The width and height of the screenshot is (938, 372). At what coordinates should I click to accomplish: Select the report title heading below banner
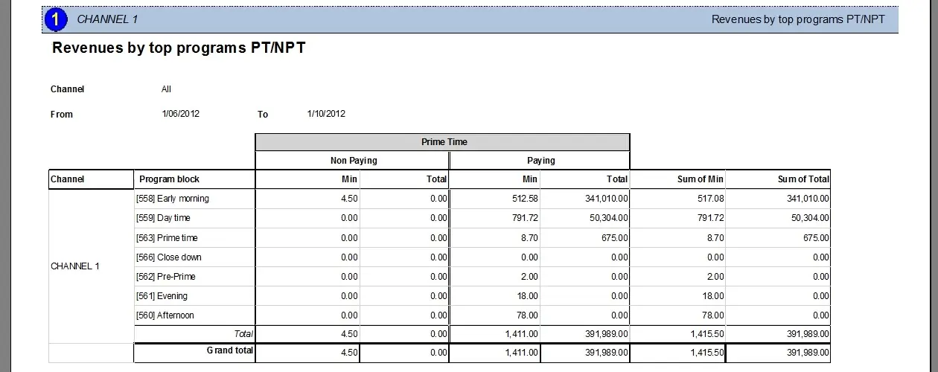click(179, 48)
